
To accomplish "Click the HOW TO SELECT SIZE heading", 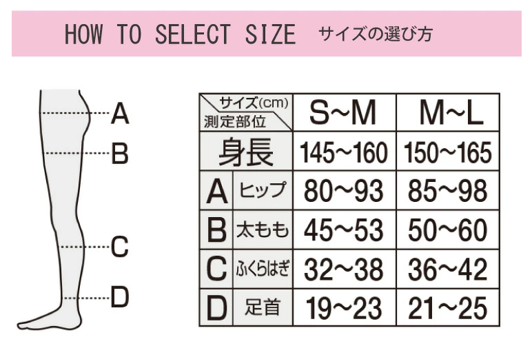I will point(179,34).
